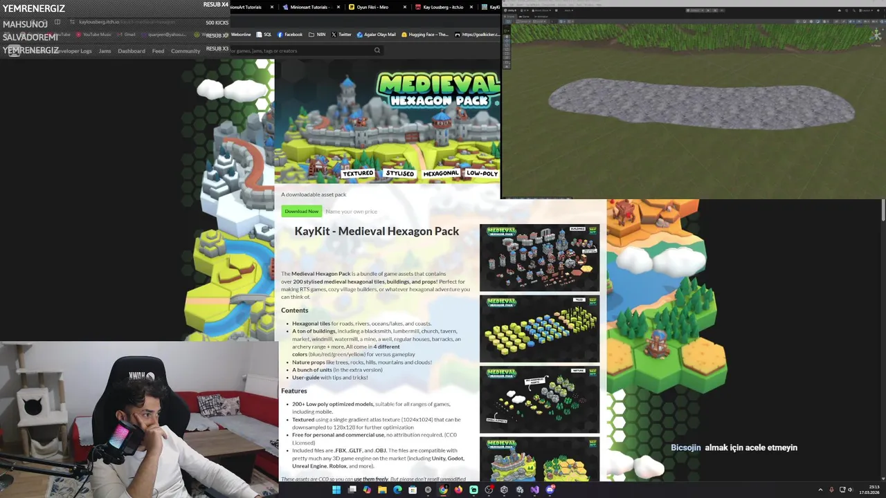Screen dimensions: 886x498
Task: Open File Explorer from the taskbar
Action: (382, 490)
